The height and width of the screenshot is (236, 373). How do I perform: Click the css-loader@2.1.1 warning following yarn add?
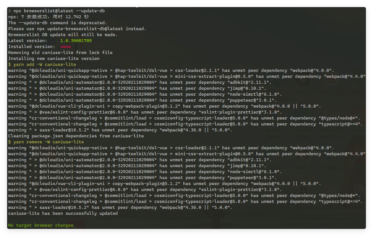pyautogui.click(x=171, y=71)
